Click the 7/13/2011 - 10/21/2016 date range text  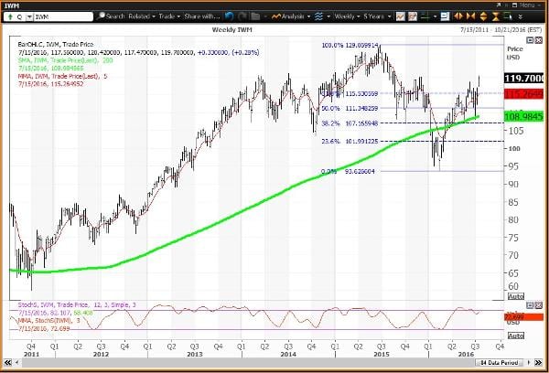click(501, 30)
